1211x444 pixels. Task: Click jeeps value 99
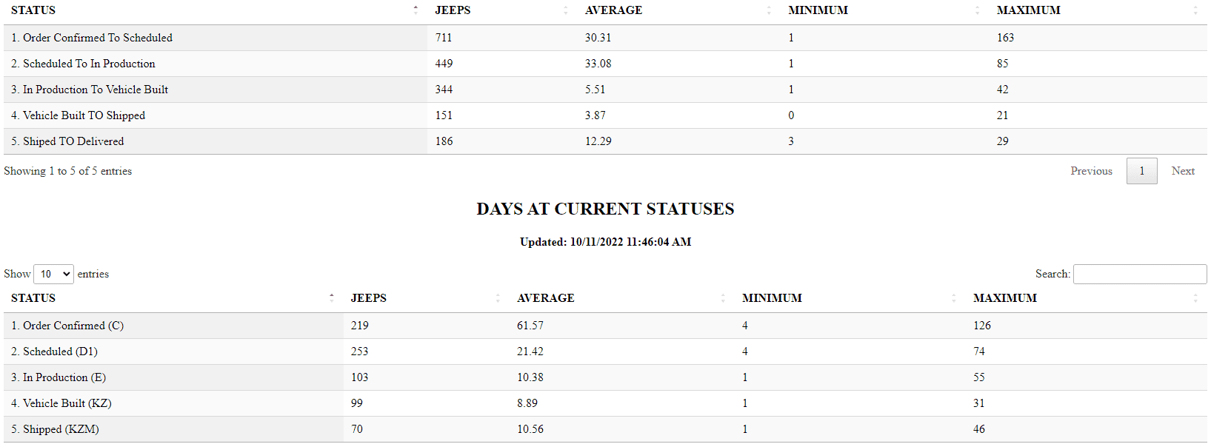[x=356, y=403]
